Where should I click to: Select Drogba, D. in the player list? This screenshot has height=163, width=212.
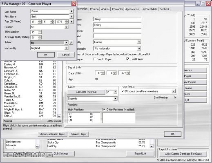pyautogui.click(x=30, y=77)
